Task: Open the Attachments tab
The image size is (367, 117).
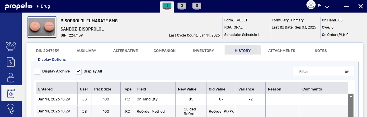Action: (281, 51)
